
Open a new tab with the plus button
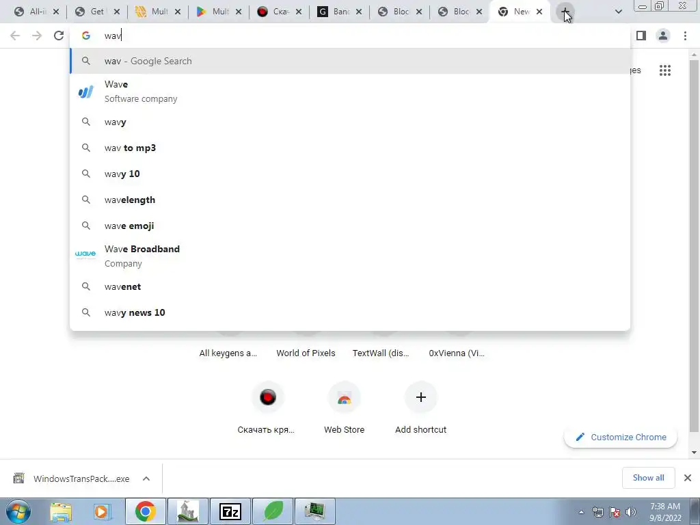point(565,12)
